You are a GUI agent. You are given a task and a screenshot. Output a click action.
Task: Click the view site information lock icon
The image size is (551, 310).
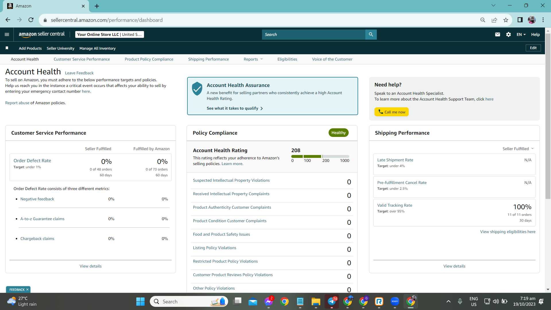click(x=45, y=20)
